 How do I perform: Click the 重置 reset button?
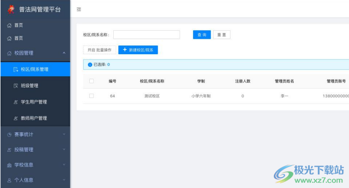pos(221,35)
